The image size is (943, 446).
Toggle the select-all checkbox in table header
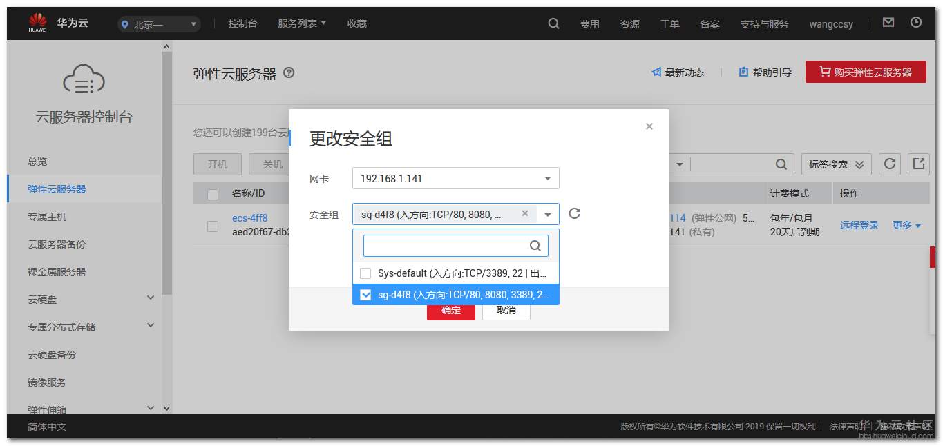[x=213, y=194]
